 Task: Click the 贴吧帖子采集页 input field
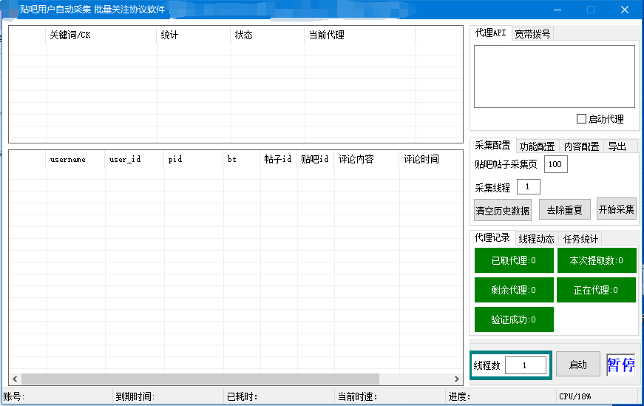pyautogui.click(x=556, y=164)
